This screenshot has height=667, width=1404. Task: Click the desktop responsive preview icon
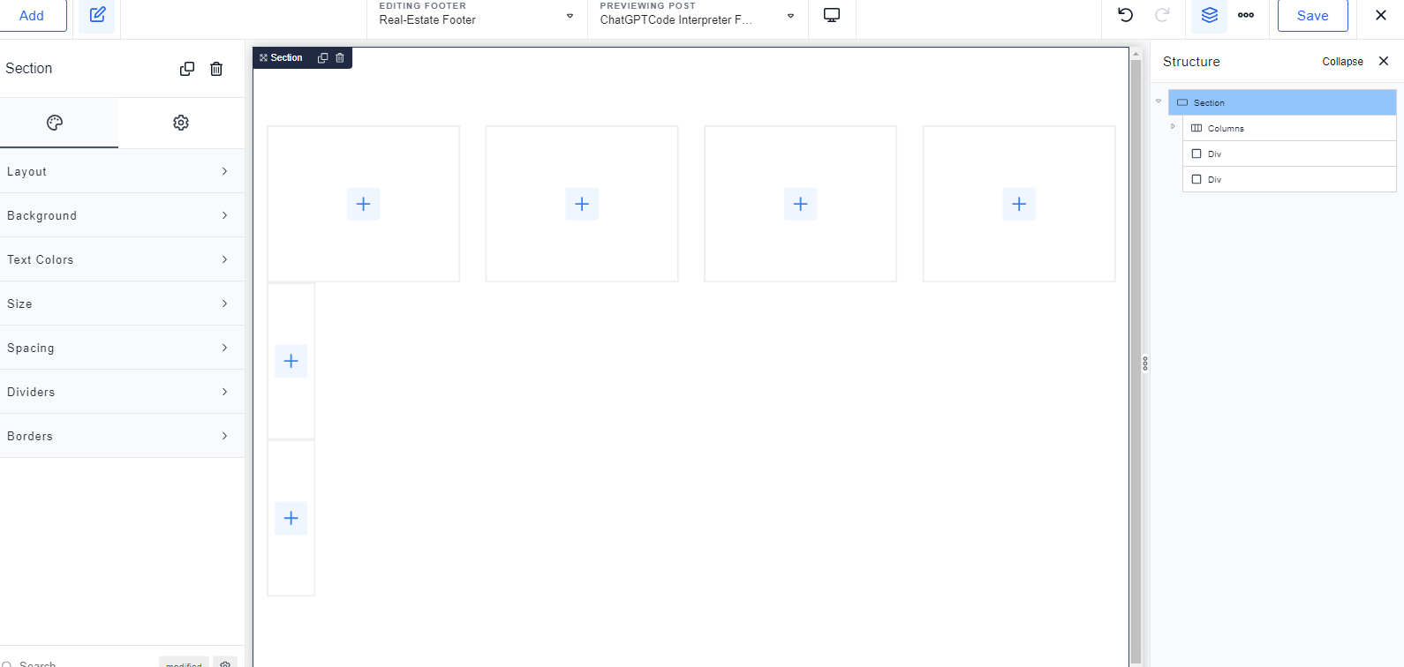point(832,15)
